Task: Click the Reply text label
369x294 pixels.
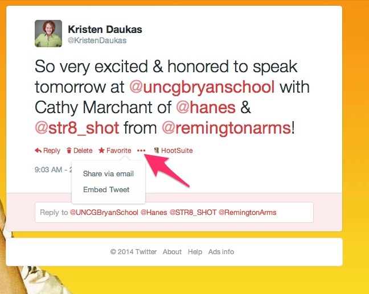Action: pos(52,151)
